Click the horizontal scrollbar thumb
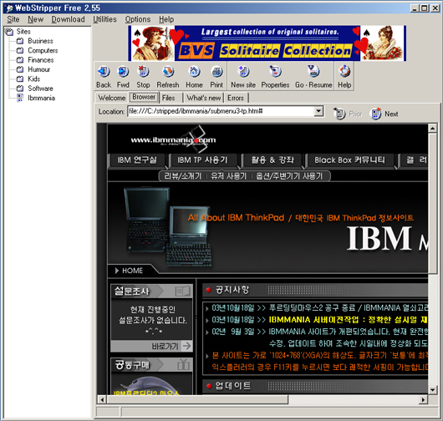 (197, 399)
